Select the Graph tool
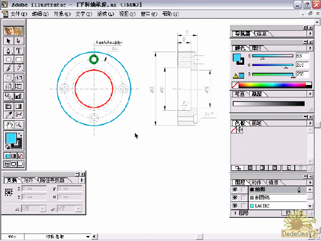The width and height of the screenshot is (321, 241). click(x=19, y=96)
